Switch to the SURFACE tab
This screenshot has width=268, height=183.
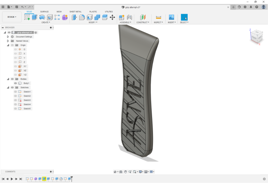point(44,12)
